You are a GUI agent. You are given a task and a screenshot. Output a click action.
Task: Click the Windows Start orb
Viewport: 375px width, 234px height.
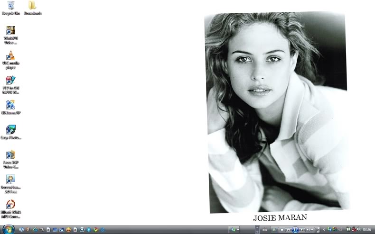(8, 229)
